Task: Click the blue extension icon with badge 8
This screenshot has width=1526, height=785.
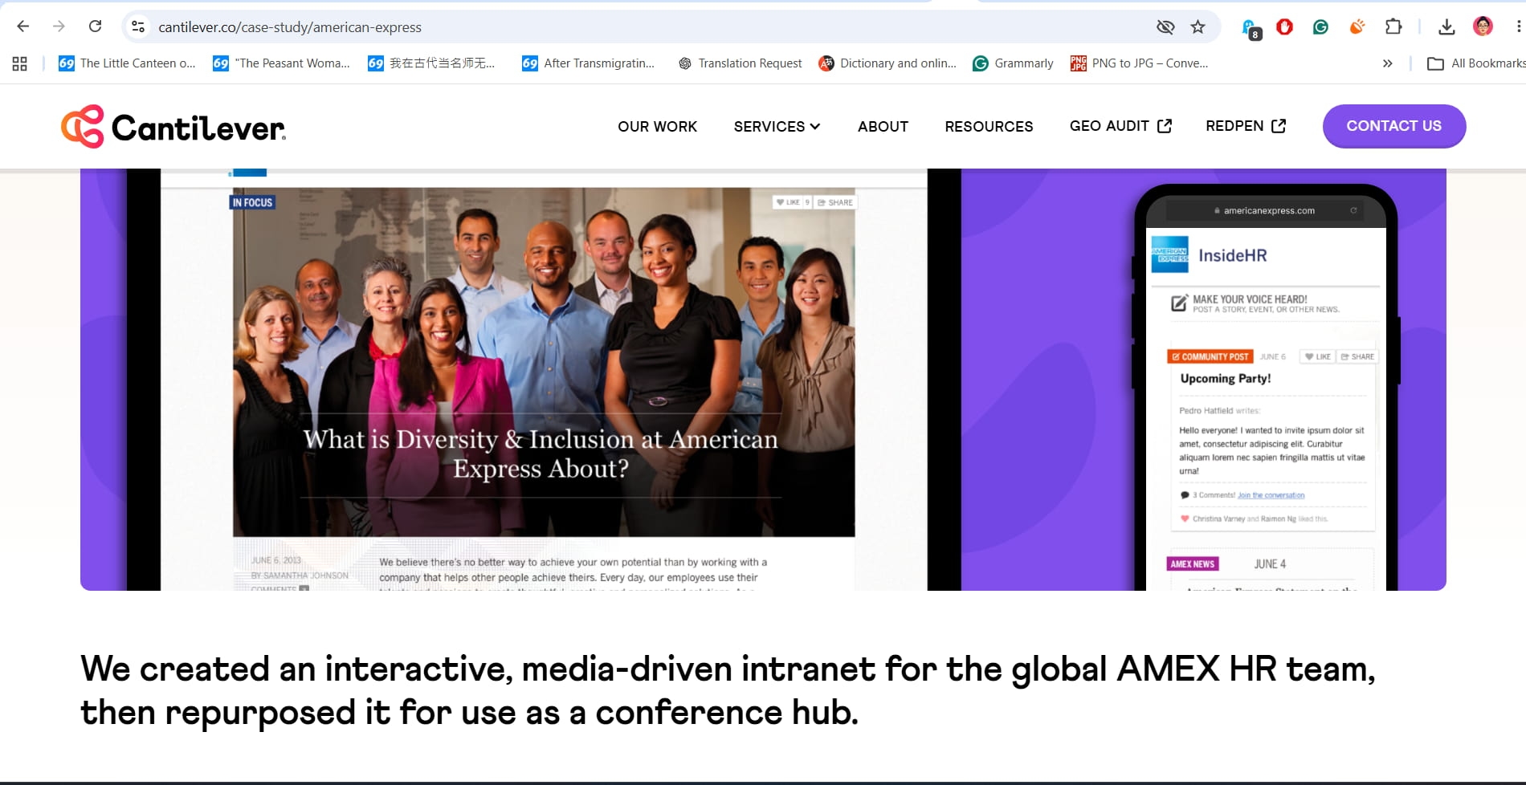Action: click(x=1251, y=29)
